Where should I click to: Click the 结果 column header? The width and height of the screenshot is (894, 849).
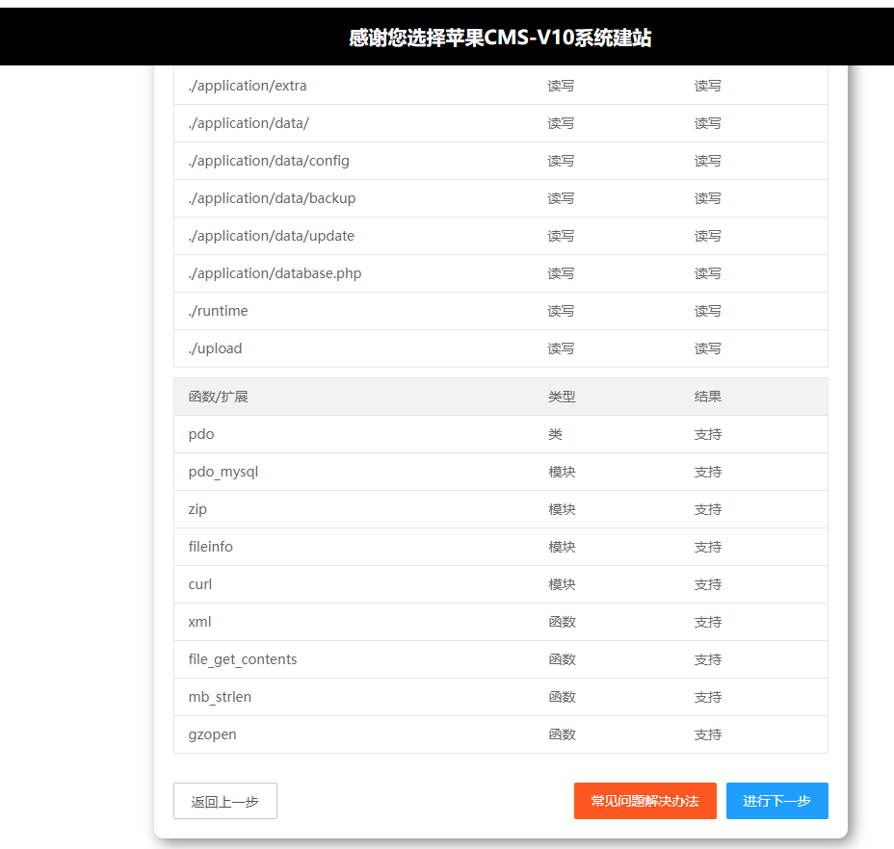(707, 397)
